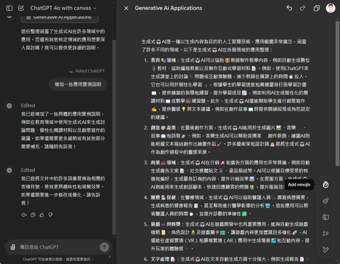
Task: Copy the last ChatGPT reply
Action: pos(33,215)
